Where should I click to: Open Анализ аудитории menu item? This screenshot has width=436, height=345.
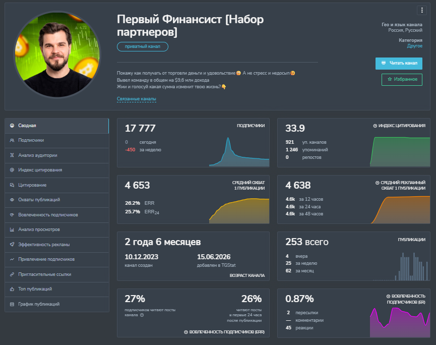click(57, 155)
